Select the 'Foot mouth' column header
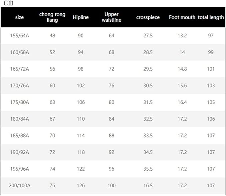226x196 pixels. pos(182,17)
